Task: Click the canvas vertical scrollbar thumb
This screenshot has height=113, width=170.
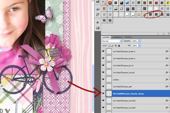Action: [93, 88]
